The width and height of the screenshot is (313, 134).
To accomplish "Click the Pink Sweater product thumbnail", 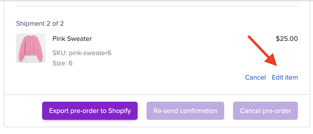I will [x=31, y=48].
